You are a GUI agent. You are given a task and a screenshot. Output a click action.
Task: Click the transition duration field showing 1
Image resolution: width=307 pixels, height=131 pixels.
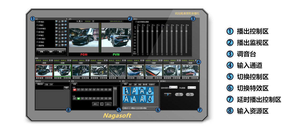pyautogui.click(x=102, y=104)
